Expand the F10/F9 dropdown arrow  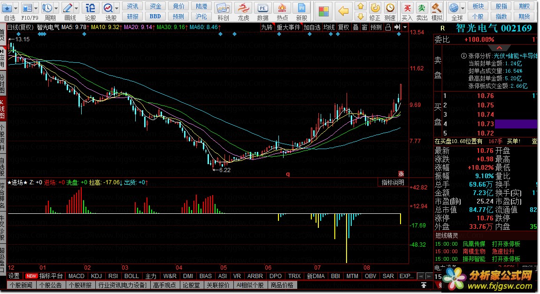[x=36, y=8]
